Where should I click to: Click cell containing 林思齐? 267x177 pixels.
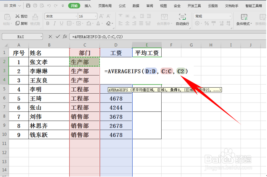point(49,126)
